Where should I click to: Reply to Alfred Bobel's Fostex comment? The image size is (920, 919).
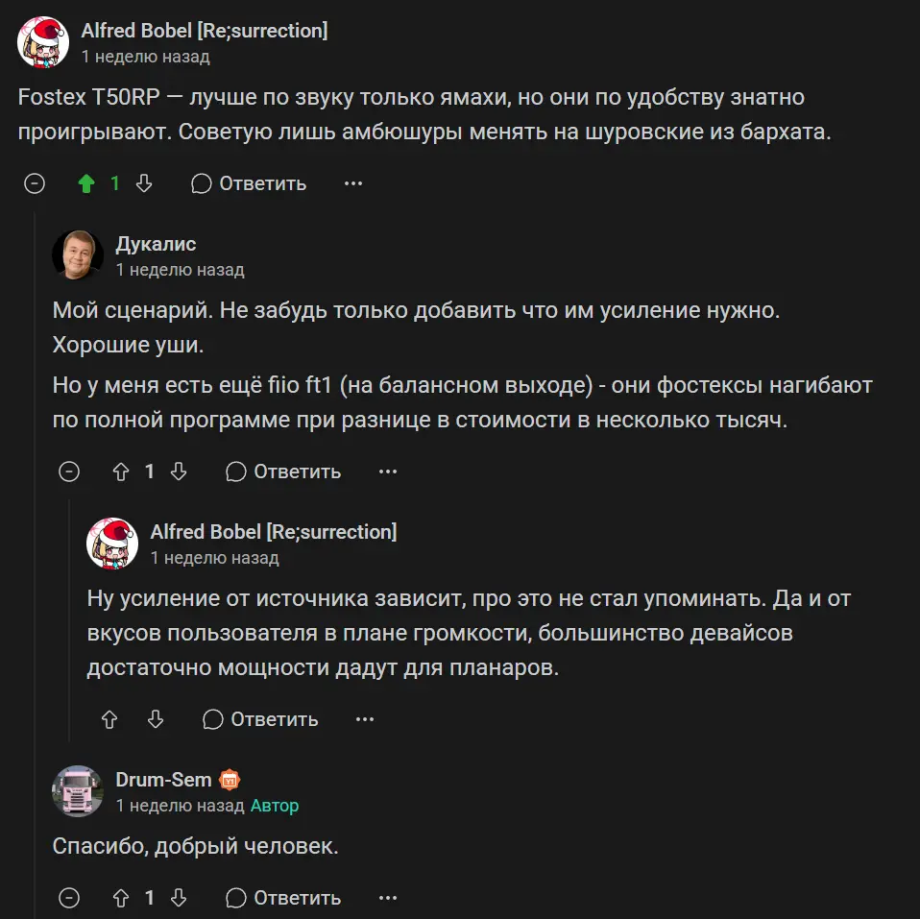click(249, 183)
